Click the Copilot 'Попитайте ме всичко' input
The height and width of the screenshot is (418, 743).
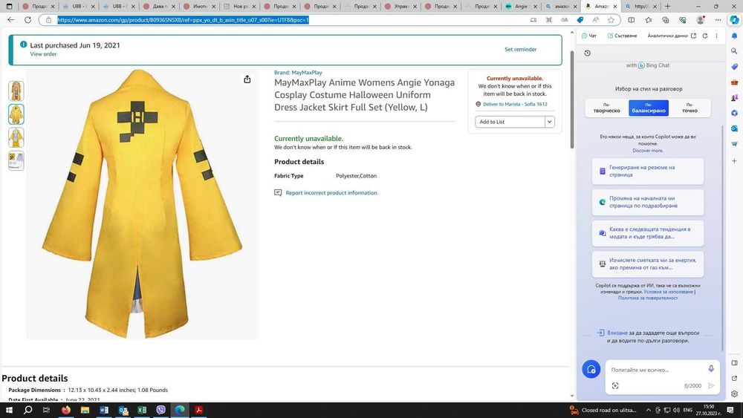pyautogui.click(x=655, y=370)
